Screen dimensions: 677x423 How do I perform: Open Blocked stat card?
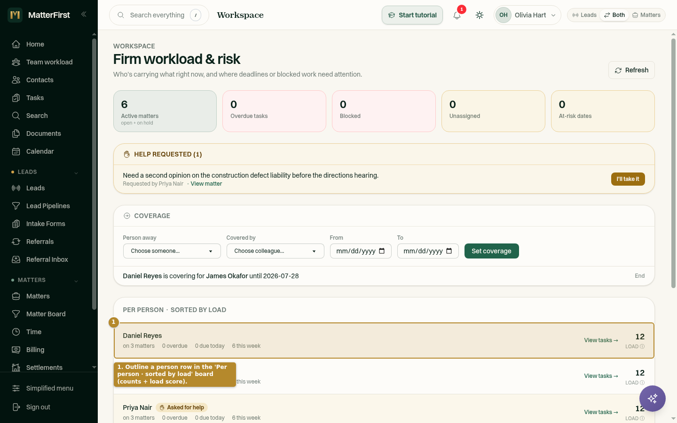[384, 111]
